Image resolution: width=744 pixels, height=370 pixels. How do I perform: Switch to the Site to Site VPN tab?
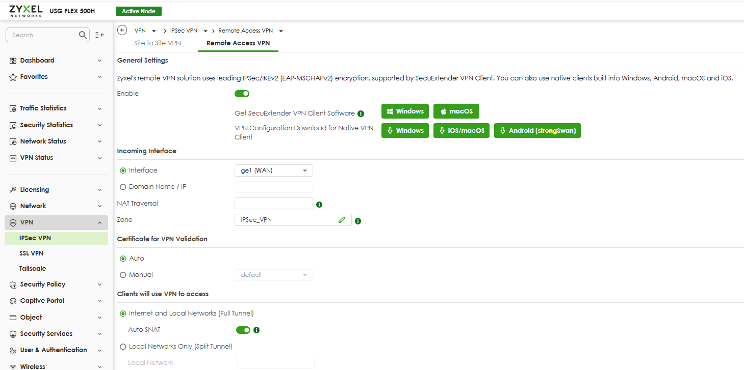point(157,43)
